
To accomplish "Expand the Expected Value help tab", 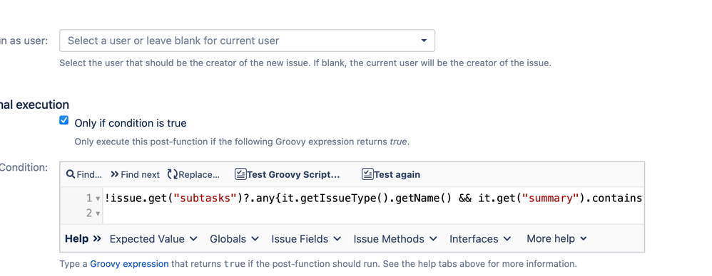I will coord(153,238).
